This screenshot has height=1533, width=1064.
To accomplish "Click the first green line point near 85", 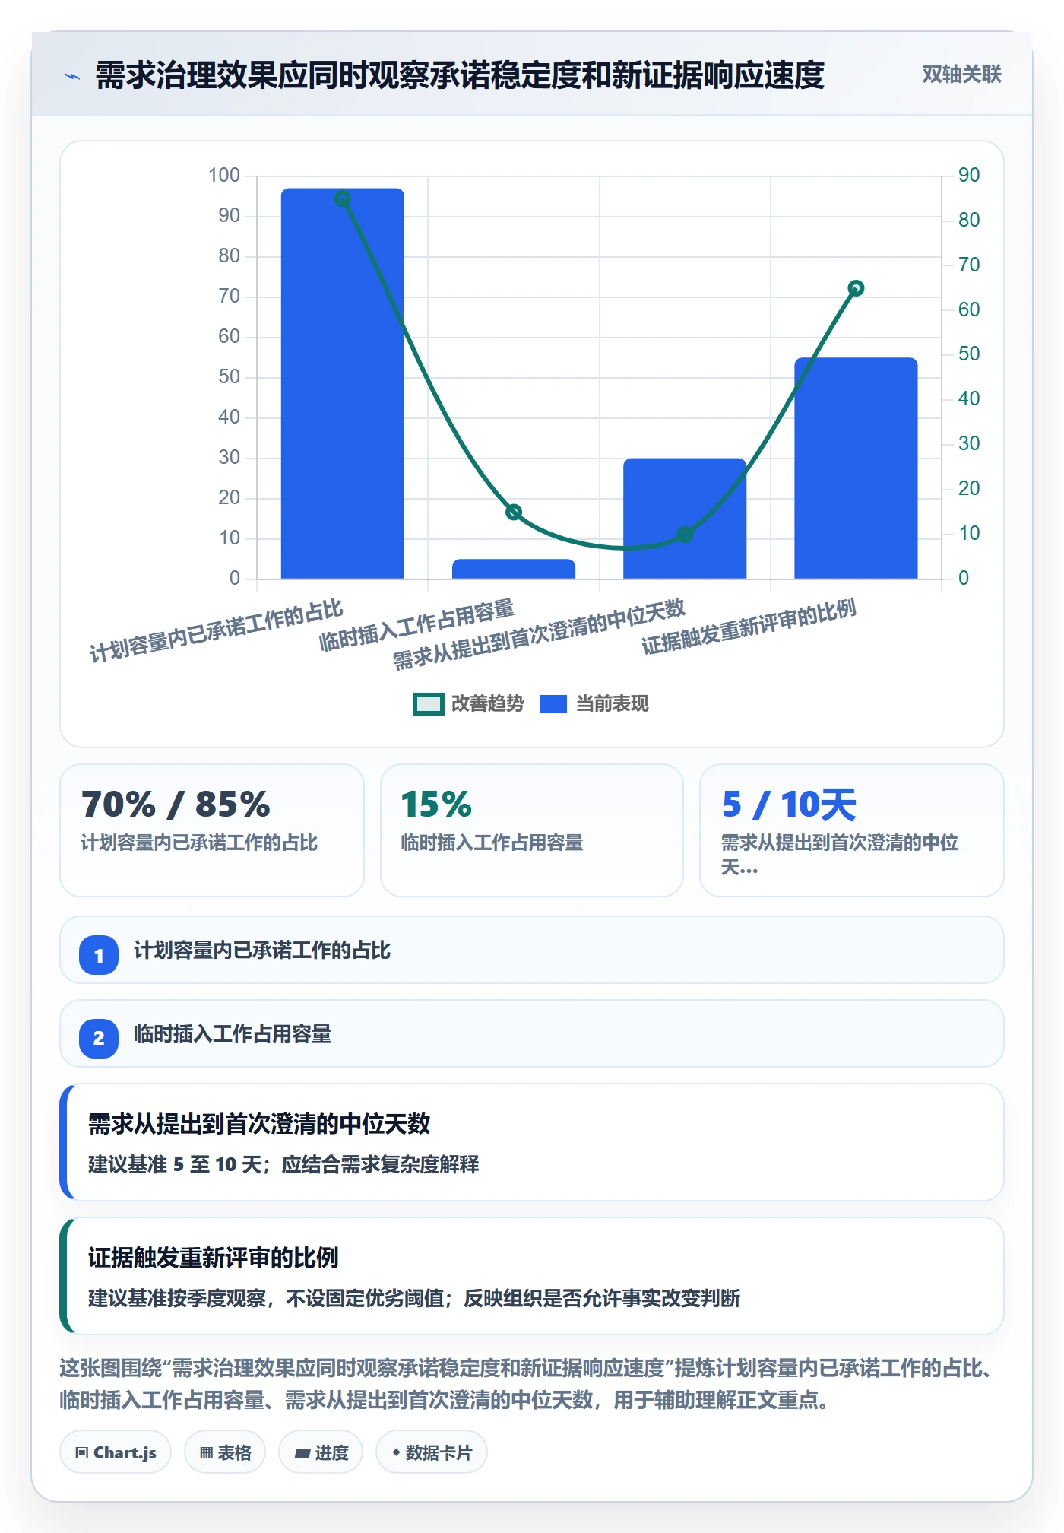I will 343,198.
